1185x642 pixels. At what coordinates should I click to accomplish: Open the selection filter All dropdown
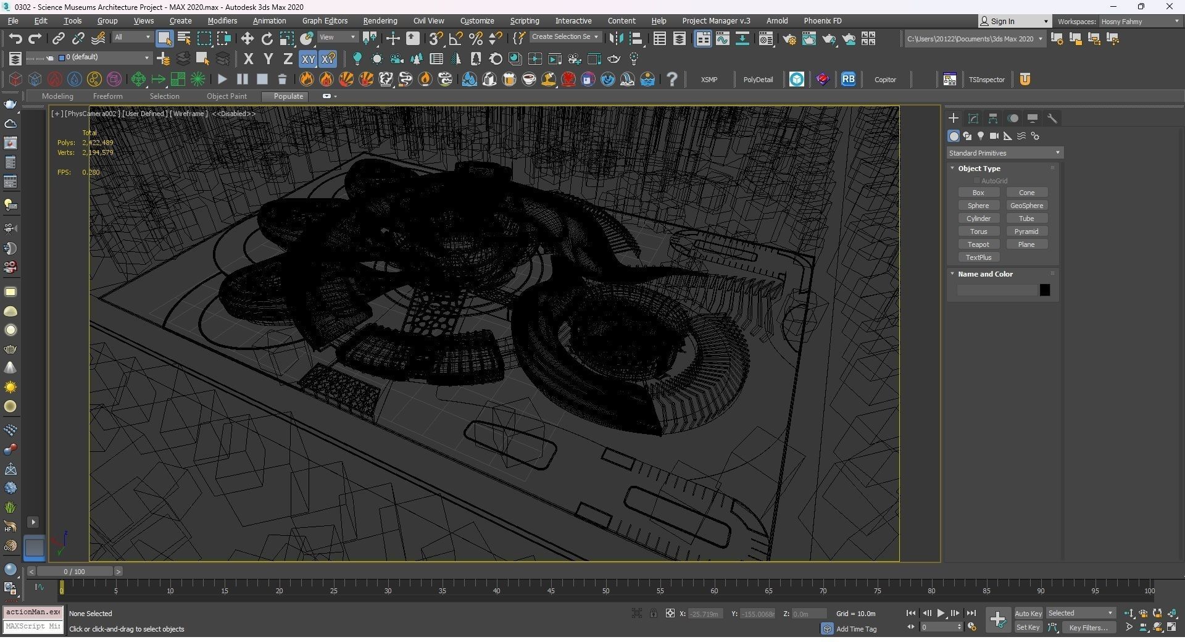tap(132, 38)
